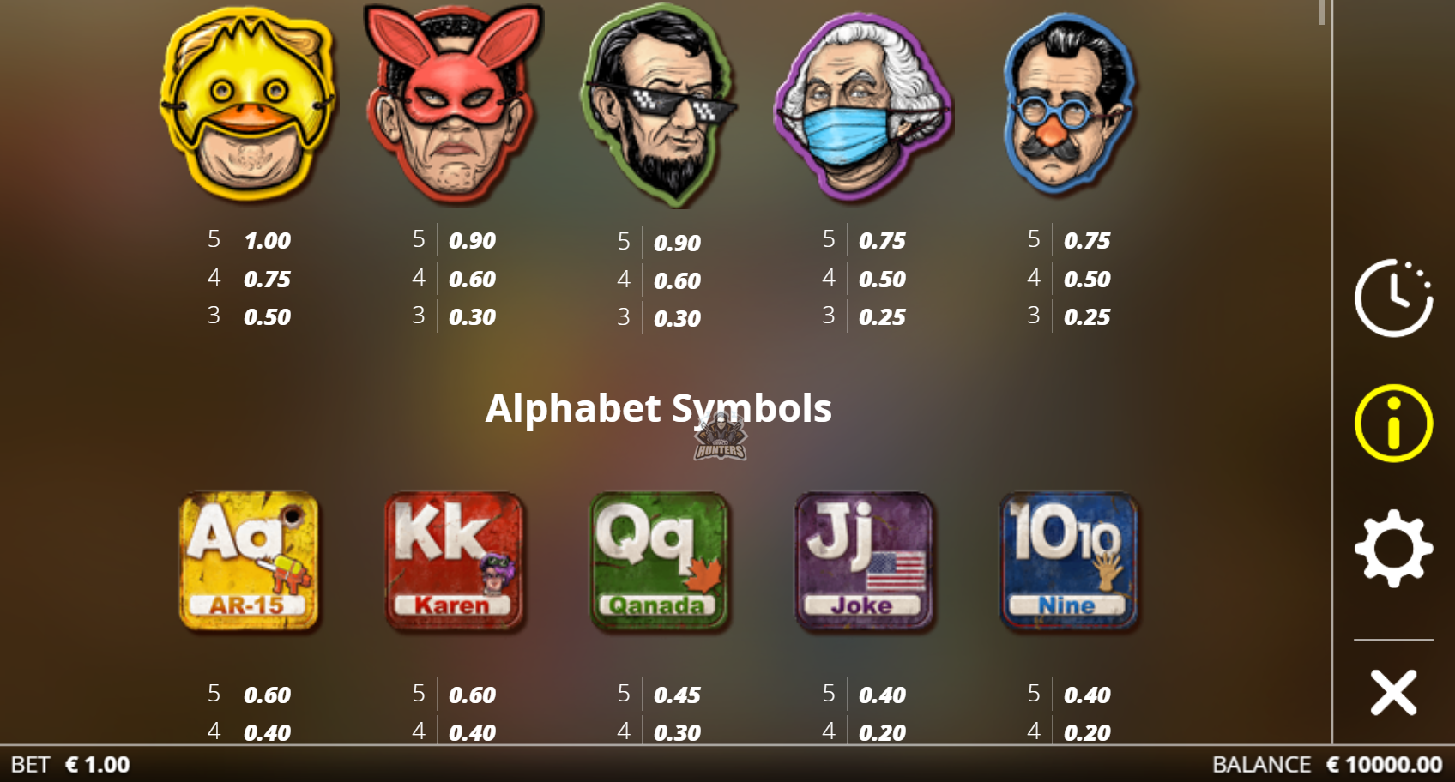Click the paytable scrollbar thumb at top
Screen dimensions: 1455x782
(1322, 12)
